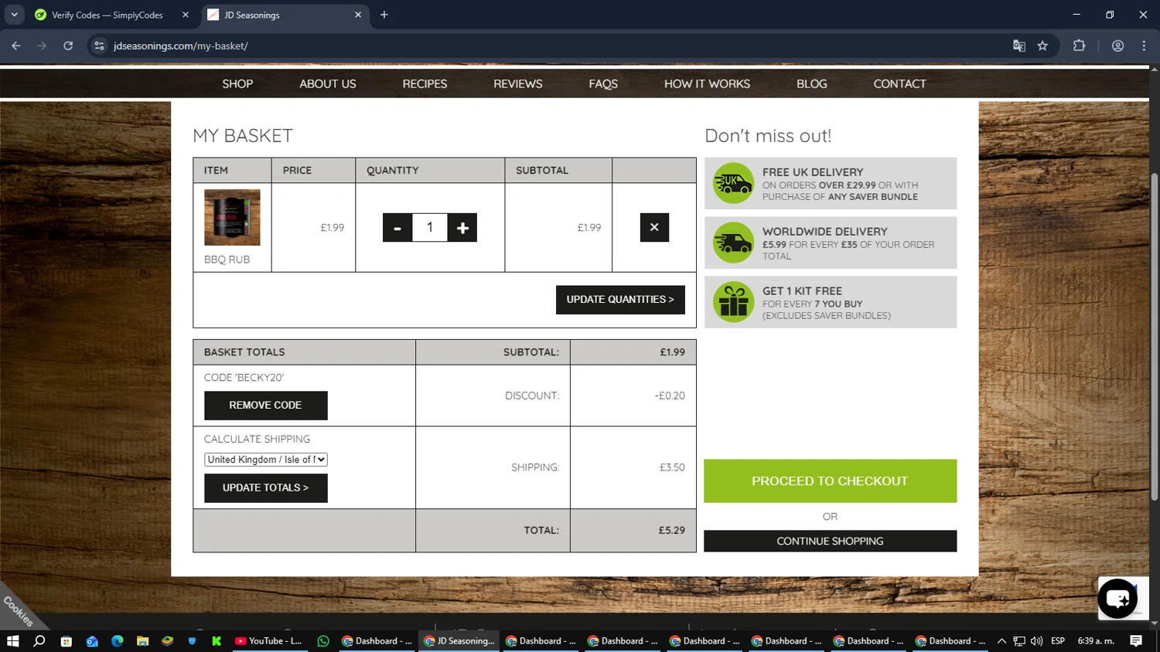1160x652 pixels.
Task: Open the volume control in tray
Action: point(1036,641)
